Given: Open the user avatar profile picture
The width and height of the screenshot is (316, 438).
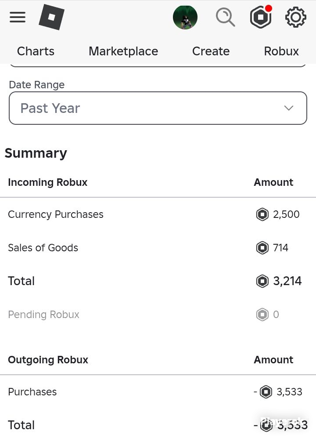Looking at the screenshot, I should 185,17.
